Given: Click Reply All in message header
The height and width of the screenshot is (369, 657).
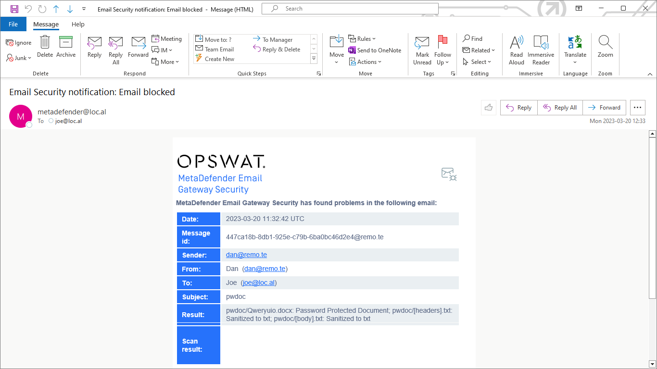Looking at the screenshot, I should tap(560, 108).
